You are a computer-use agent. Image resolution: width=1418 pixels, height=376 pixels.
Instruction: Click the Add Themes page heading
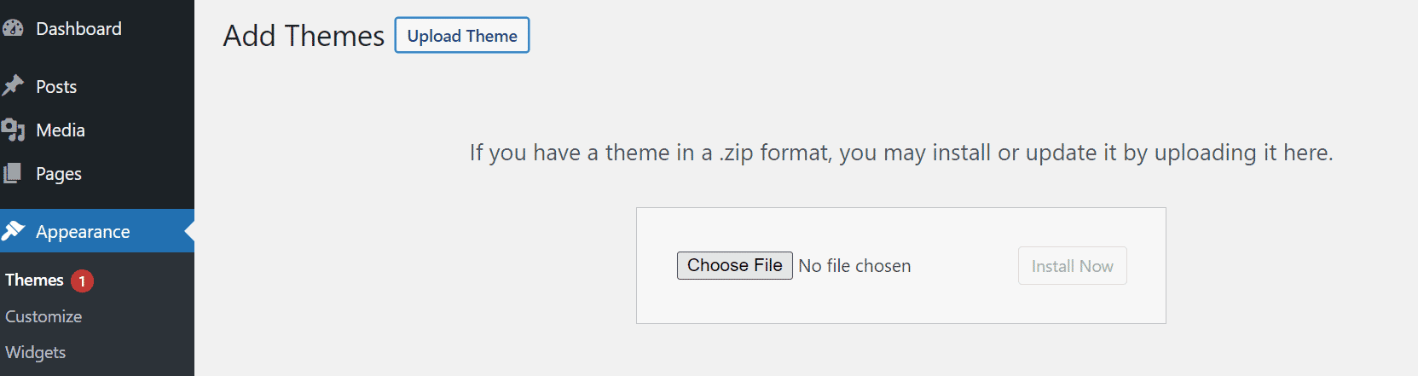304,36
